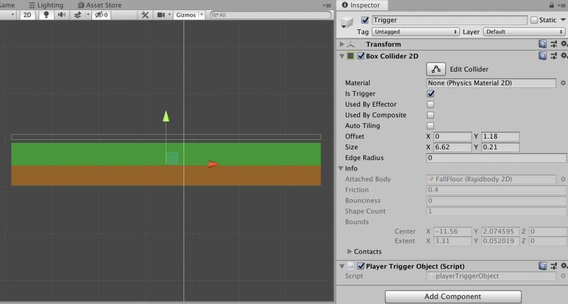Screen dimensions: 568x304
Task: Click the Size X field showing 6.62
Action: [x=453, y=147]
